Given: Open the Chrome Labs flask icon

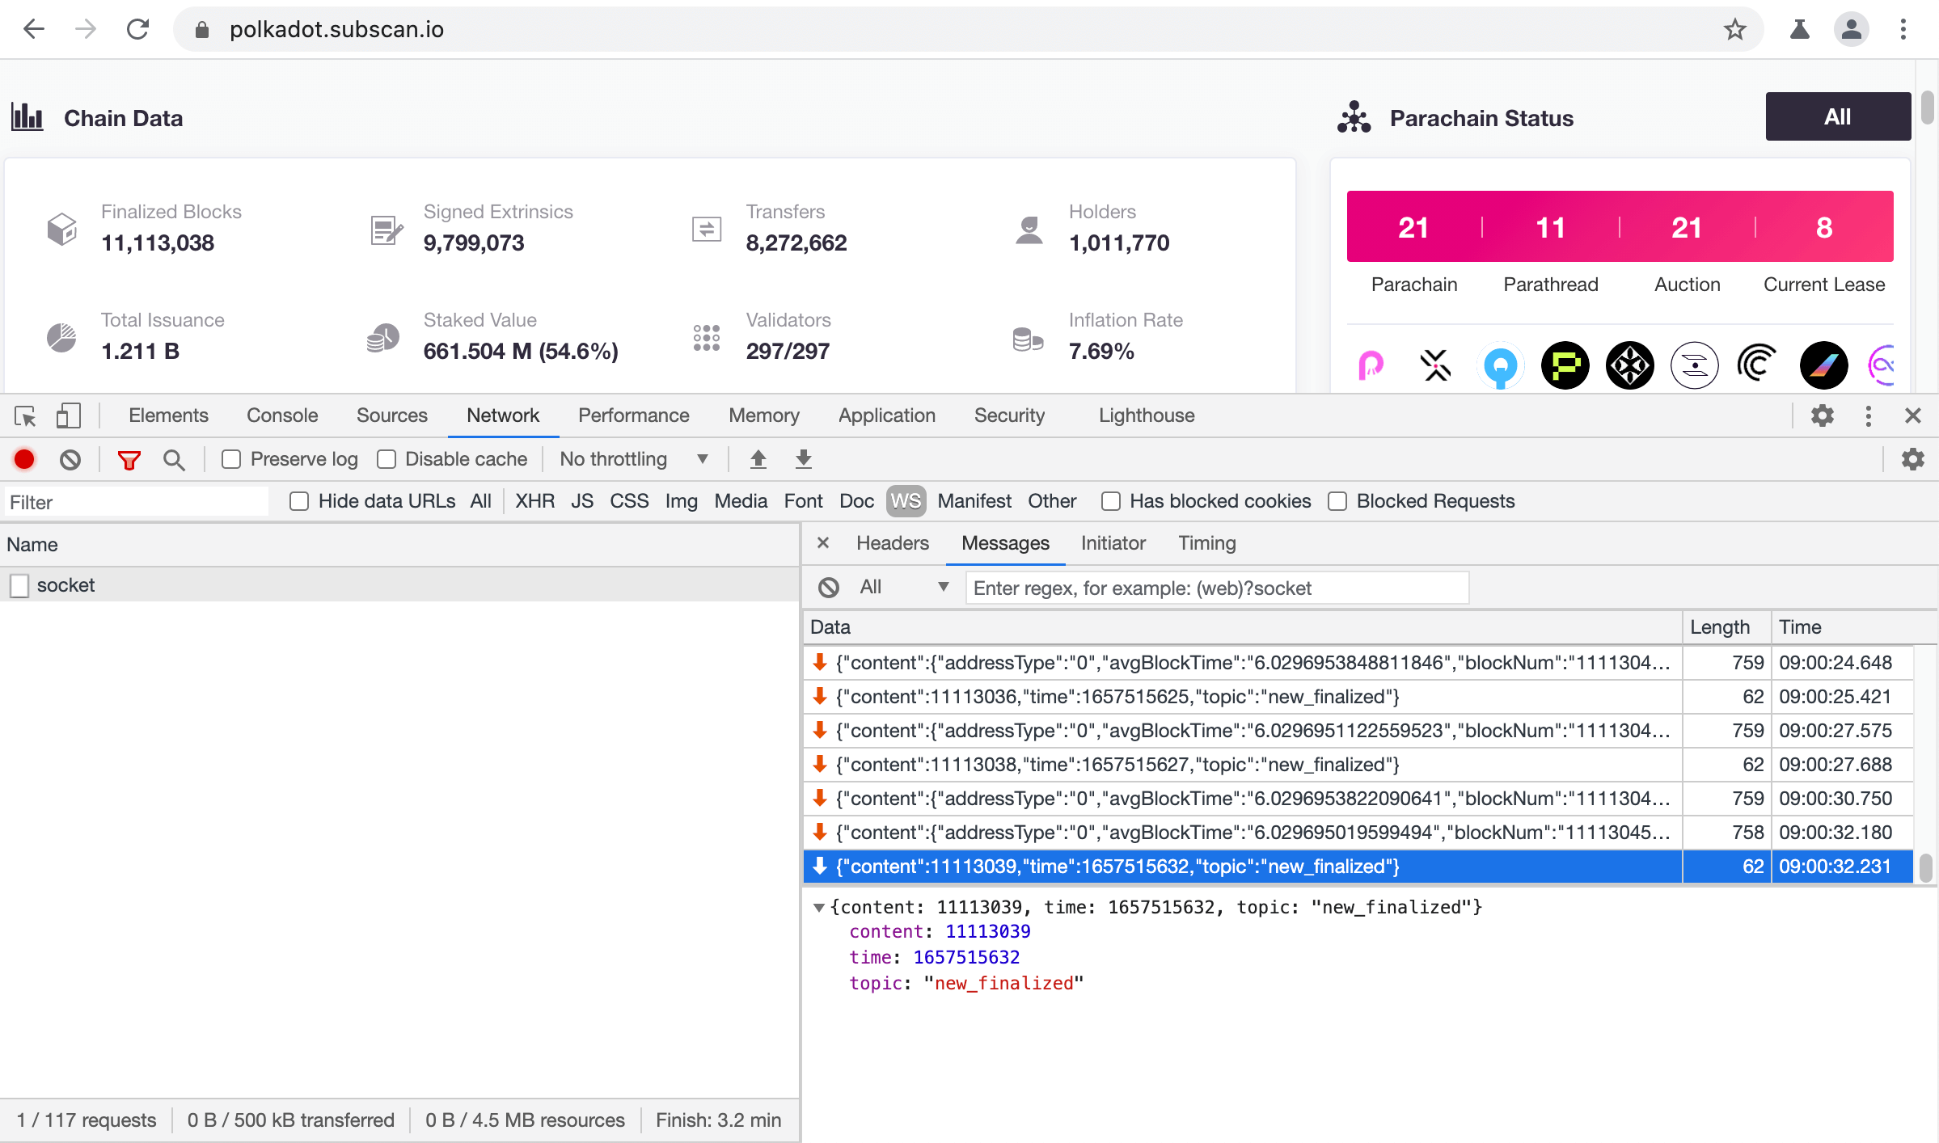Looking at the screenshot, I should coord(1800,30).
